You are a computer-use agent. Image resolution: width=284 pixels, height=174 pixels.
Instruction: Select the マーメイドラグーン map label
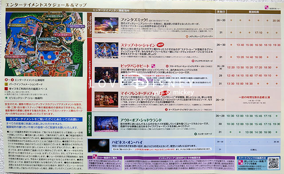(x=63, y=35)
